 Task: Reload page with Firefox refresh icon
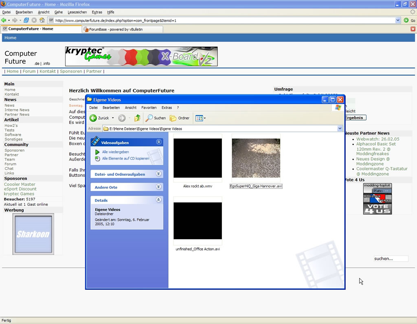coord(26,20)
